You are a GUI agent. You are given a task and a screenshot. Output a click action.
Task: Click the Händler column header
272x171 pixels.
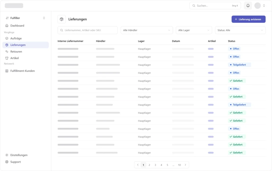click(101, 41)
